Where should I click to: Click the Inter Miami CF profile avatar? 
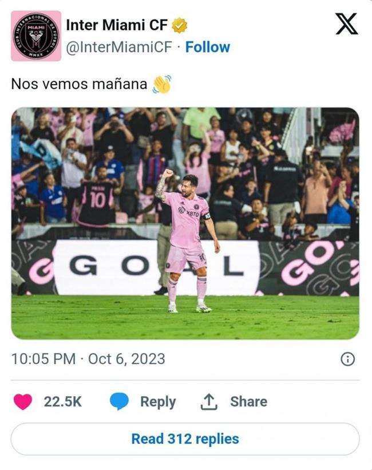point(36,35)
